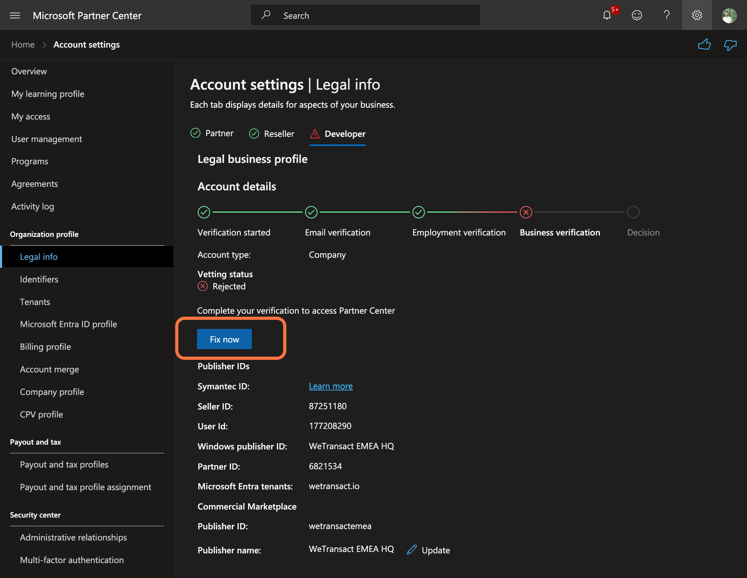Select Legal info in sidebar
The height and width of the screenshot is (578, 747).
pos(87,257)
